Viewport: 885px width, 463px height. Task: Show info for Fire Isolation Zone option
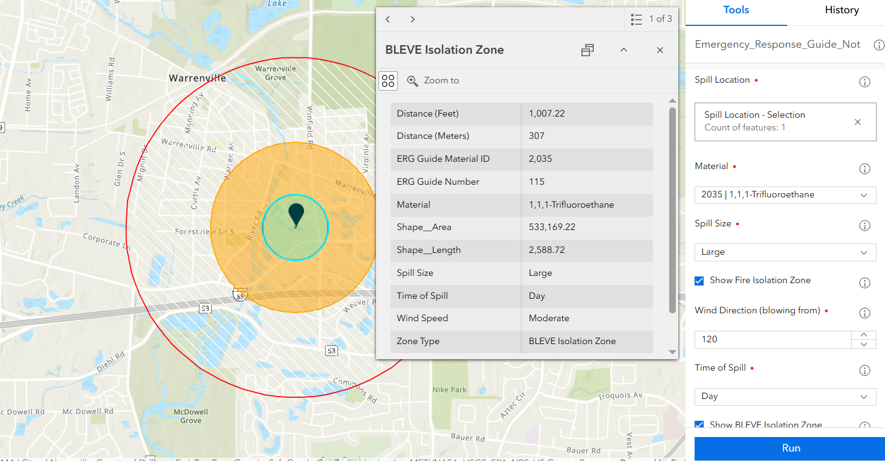click(x=865, y=283)
